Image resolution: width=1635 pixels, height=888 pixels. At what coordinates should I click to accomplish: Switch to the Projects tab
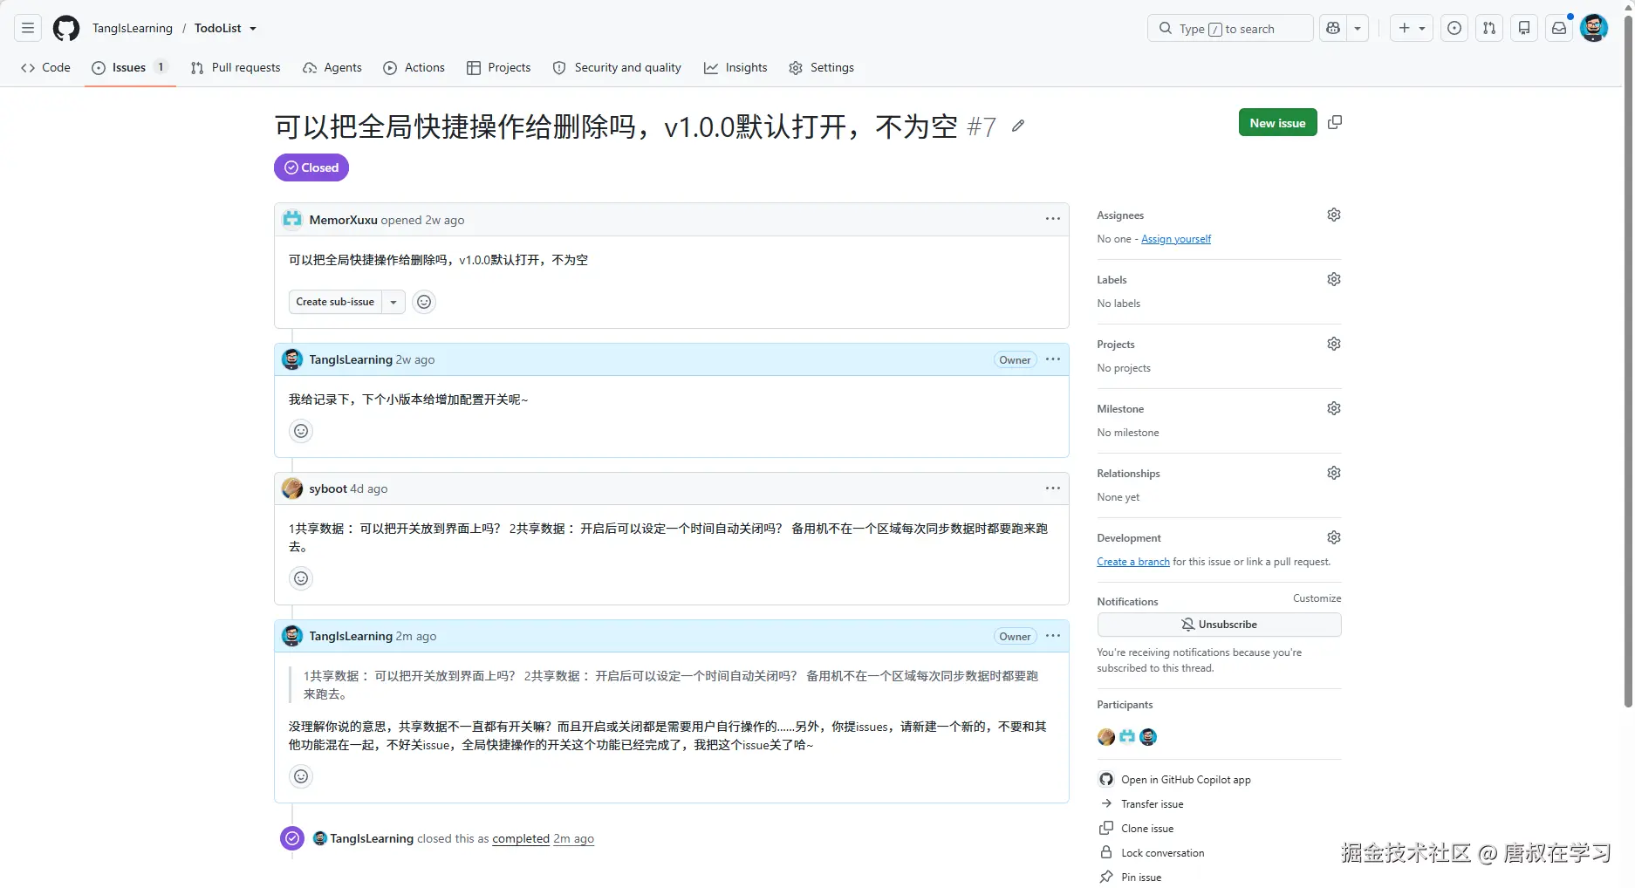[499, 67]
